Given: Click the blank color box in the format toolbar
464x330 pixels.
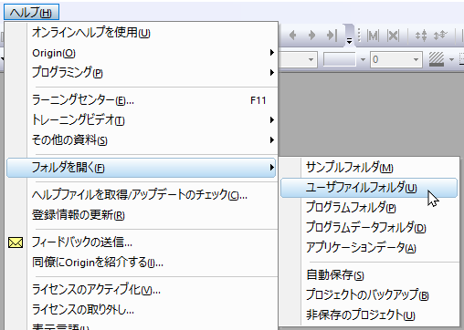Looking at the screenshot, I should tap(340, 59).
